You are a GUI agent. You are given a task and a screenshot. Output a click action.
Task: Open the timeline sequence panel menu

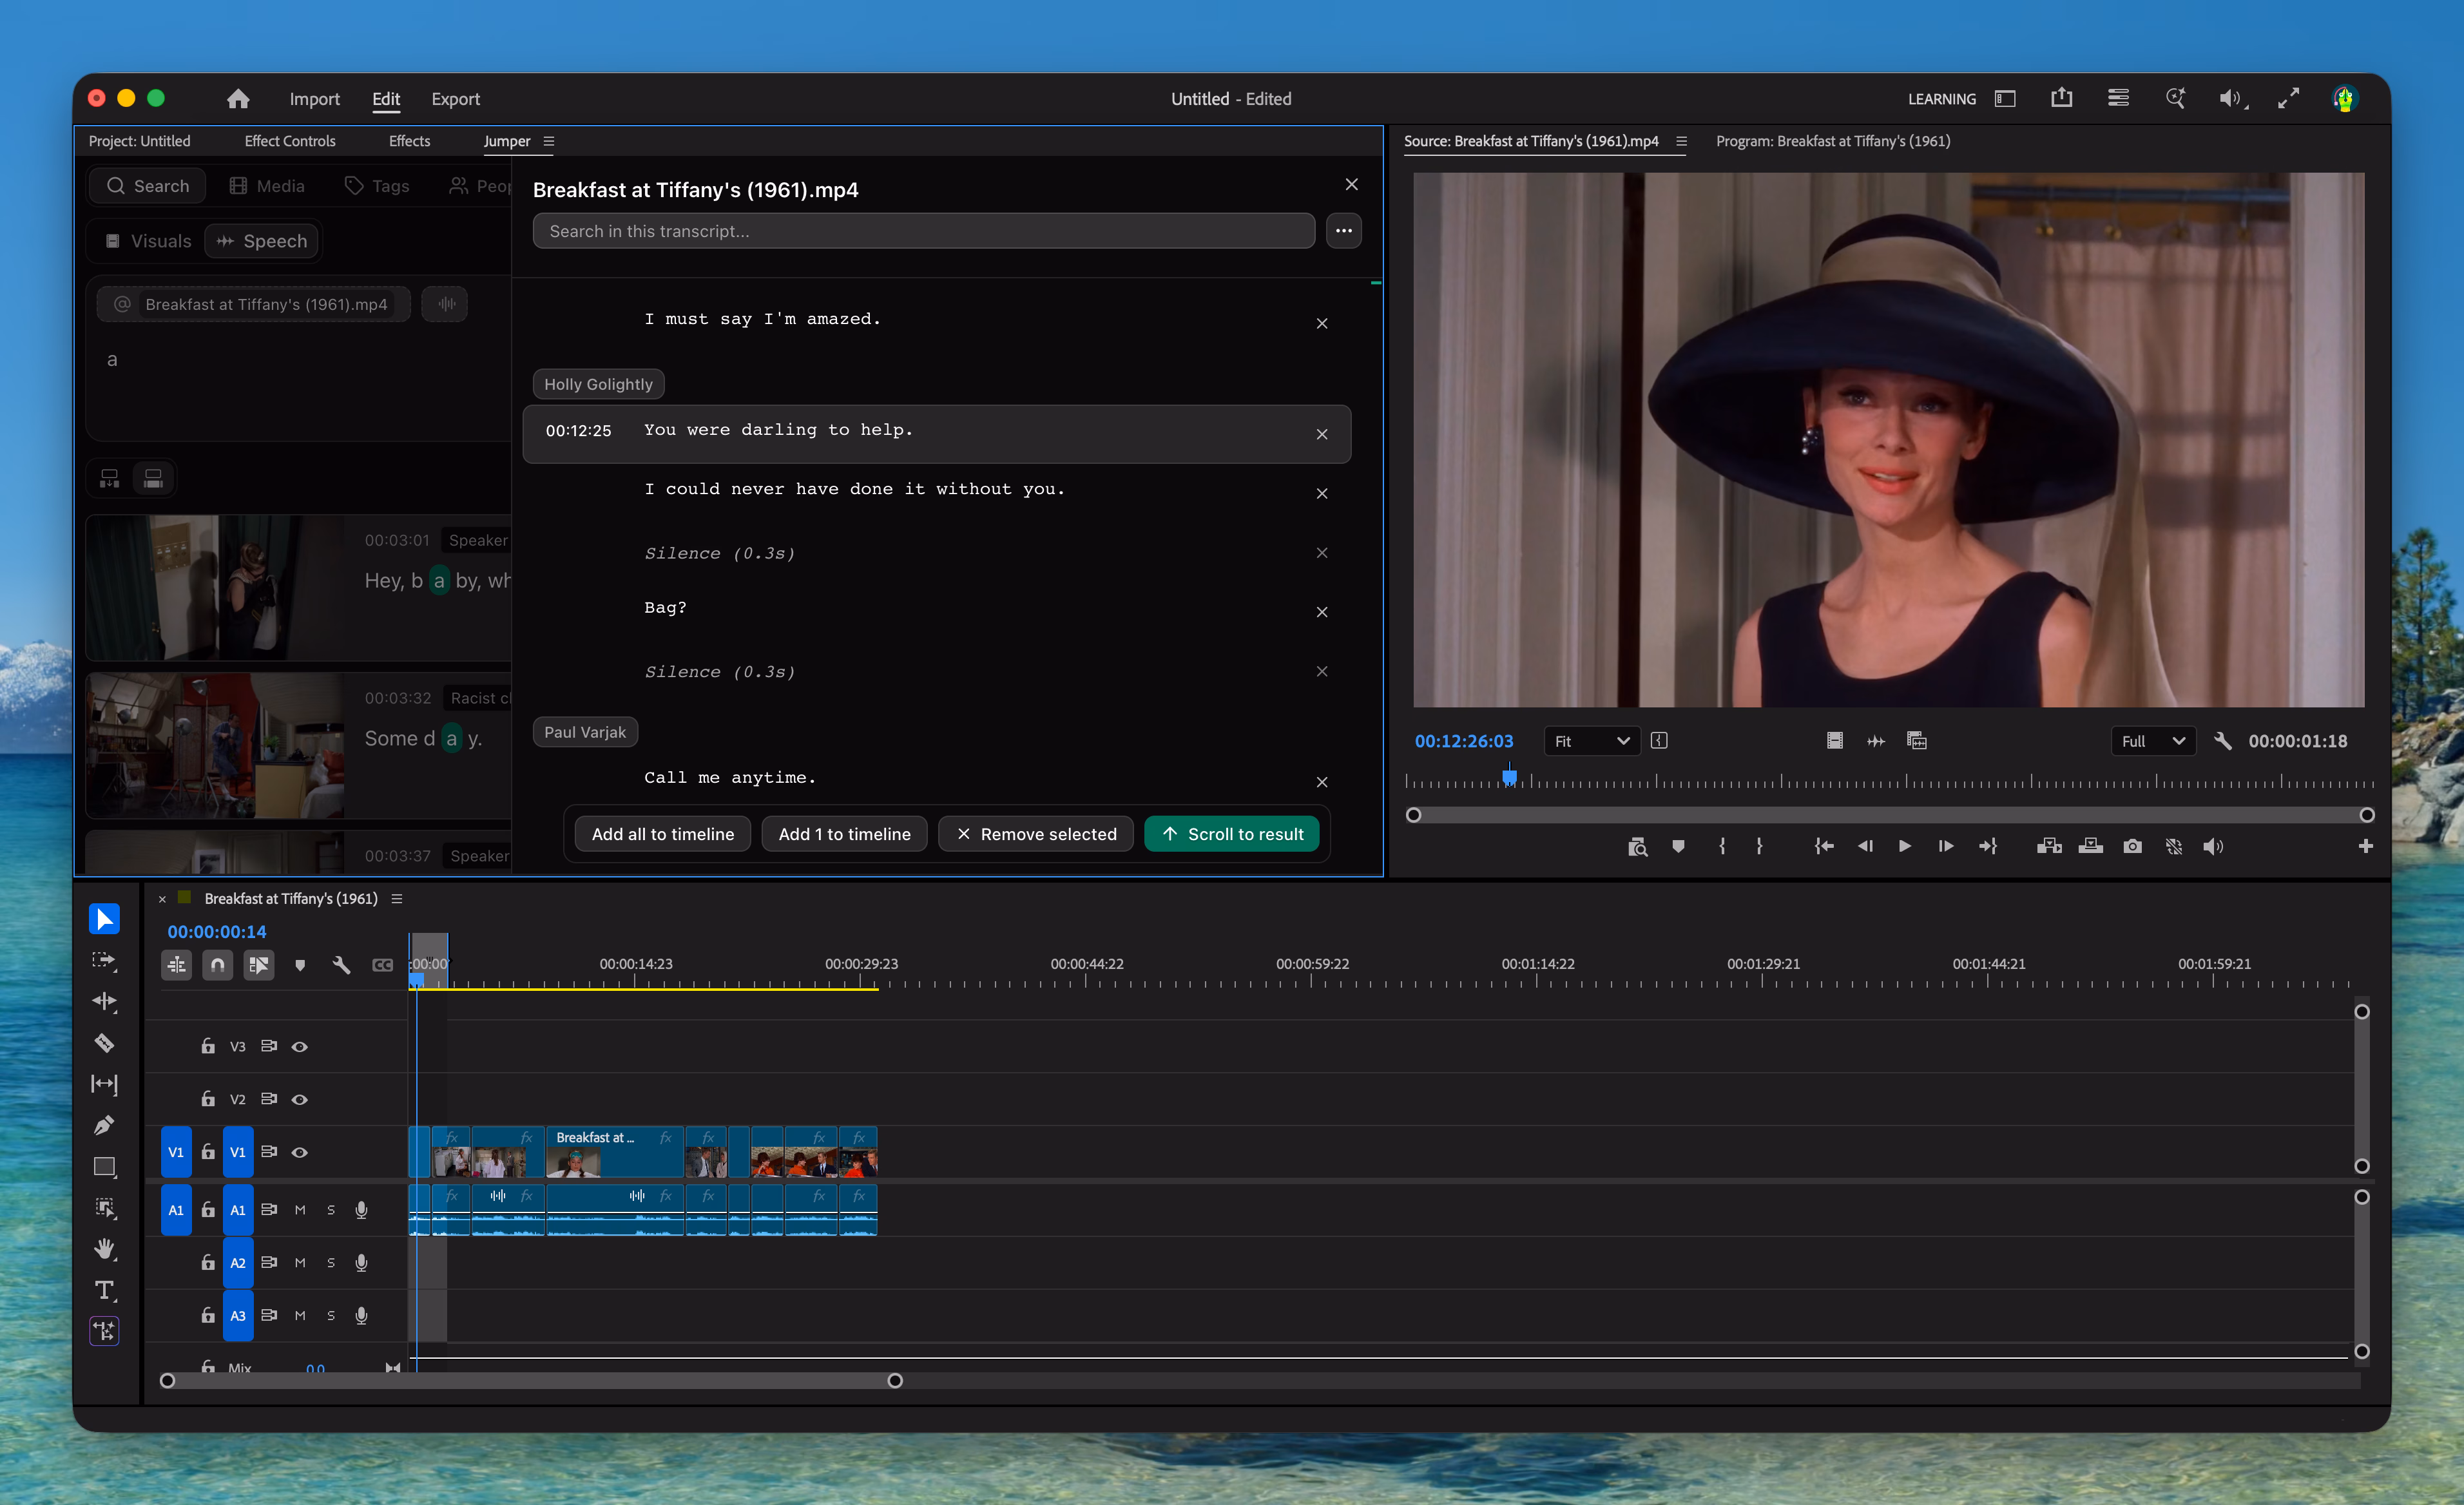tap(397, 899)
